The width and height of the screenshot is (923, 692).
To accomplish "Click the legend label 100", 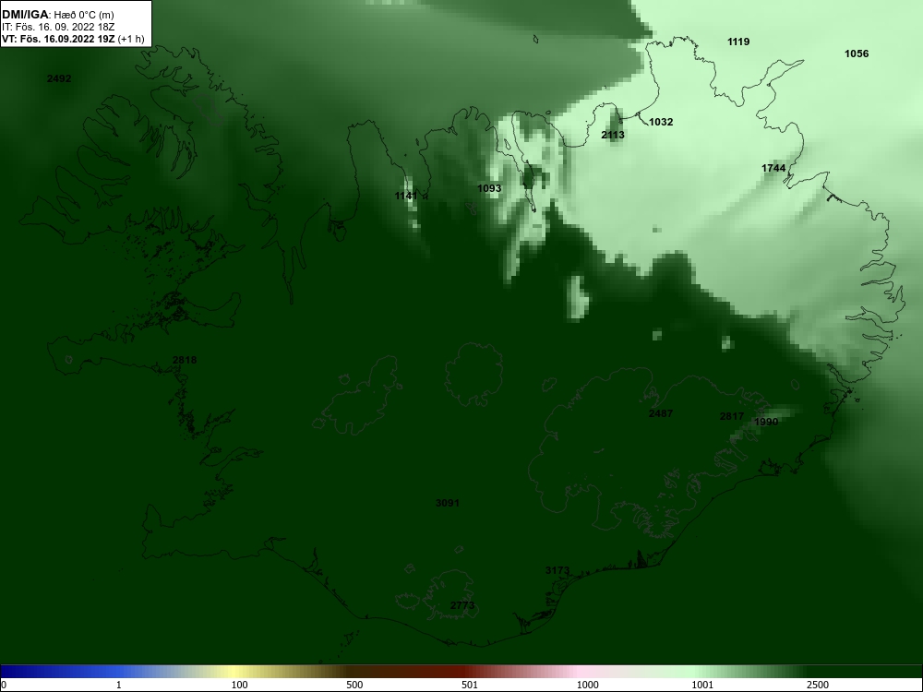I will pos(240,685).
